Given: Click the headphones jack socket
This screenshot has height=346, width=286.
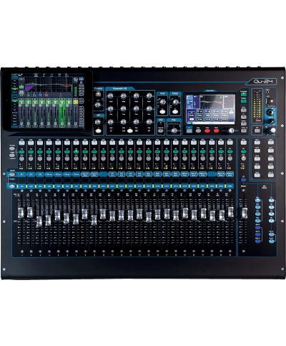Looking at the screenshot, I should [x=270, y=112].
